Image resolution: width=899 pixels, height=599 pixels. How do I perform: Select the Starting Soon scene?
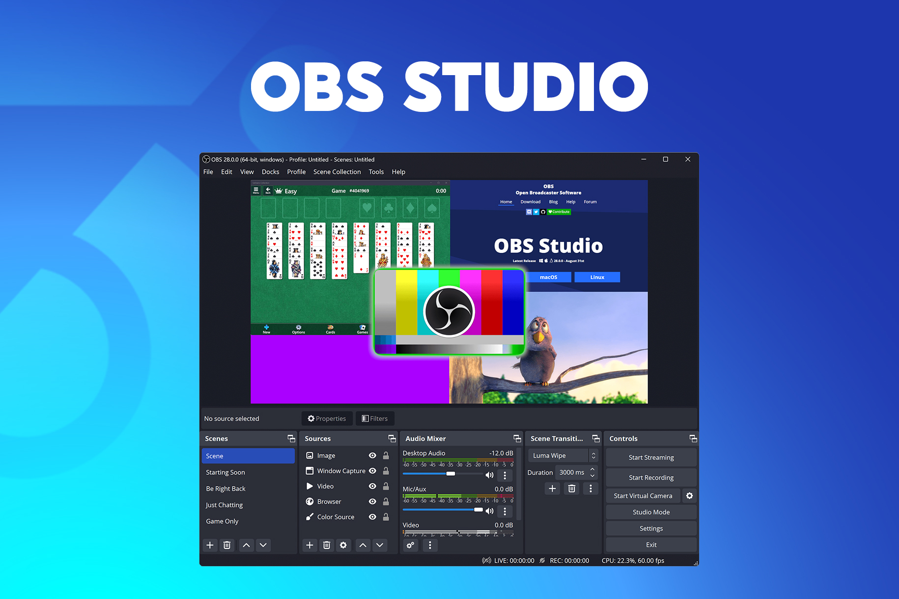coord(248,472)
